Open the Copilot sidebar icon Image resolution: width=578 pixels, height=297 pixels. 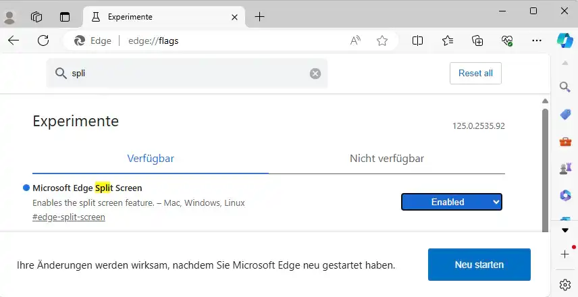tap(565, 40)
